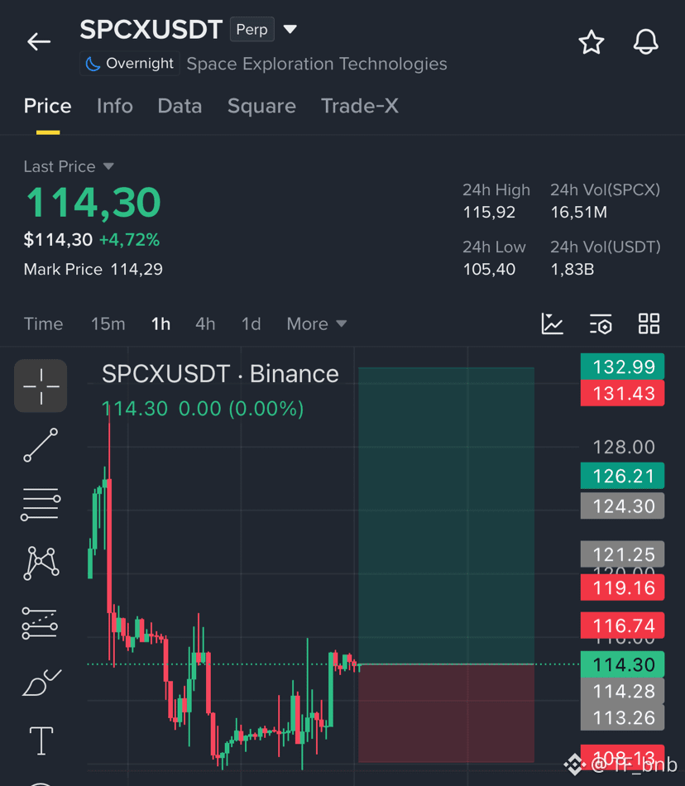Viewport: 685px width, 786px height.
Task: Select the 1d chart interval
Action: (x=251, y=324)
